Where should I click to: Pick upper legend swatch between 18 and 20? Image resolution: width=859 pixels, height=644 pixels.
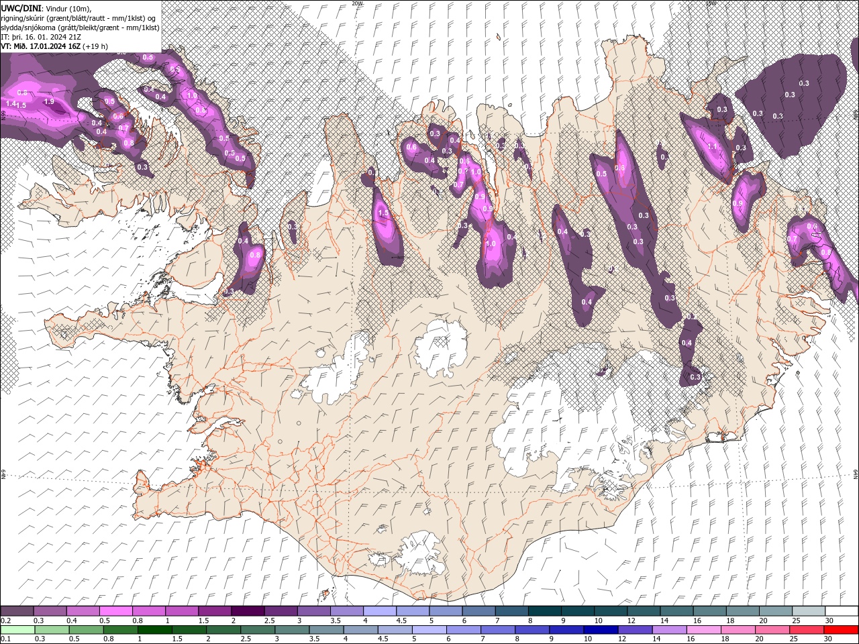742,611
